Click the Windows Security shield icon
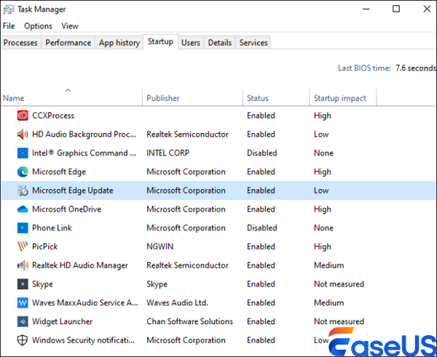Viewport: 437px width, 357px height. 22,340
